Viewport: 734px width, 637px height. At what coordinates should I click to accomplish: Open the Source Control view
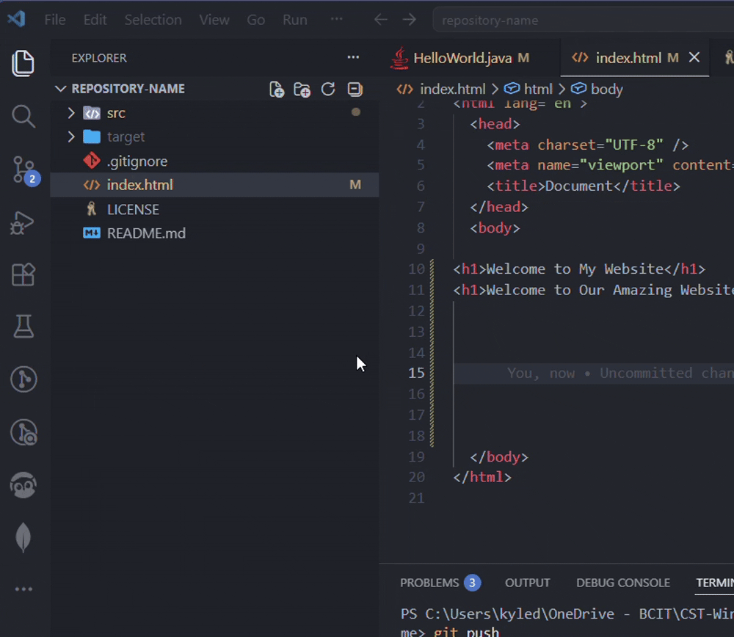click(23, 169)
